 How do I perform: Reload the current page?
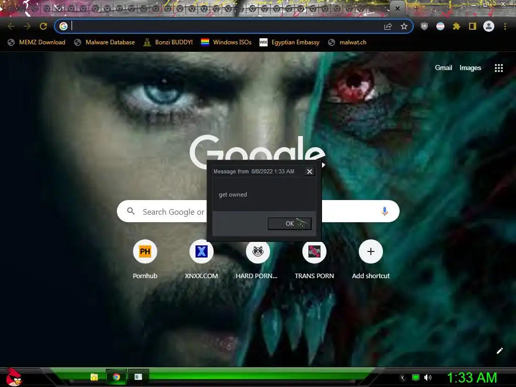[43, 26]
